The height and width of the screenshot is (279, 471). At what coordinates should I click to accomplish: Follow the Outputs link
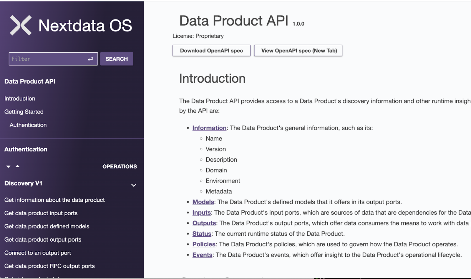(x=204, y=223)
